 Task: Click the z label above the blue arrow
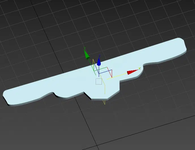(x=99, y=56)
